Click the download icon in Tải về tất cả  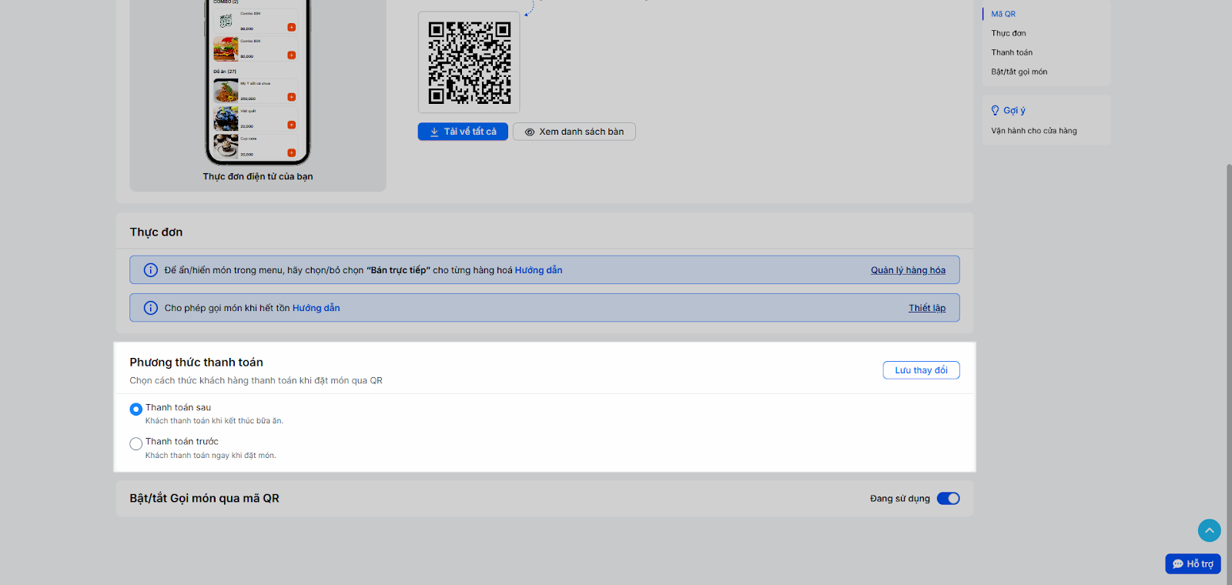434,132
